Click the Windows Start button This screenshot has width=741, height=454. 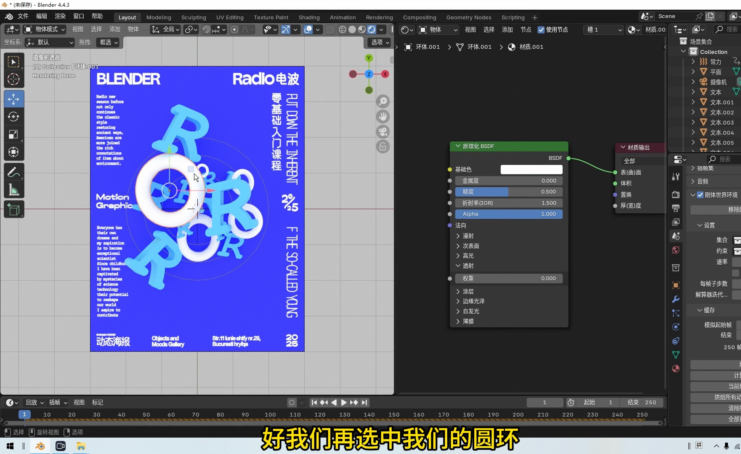click(x=10, y=446)
